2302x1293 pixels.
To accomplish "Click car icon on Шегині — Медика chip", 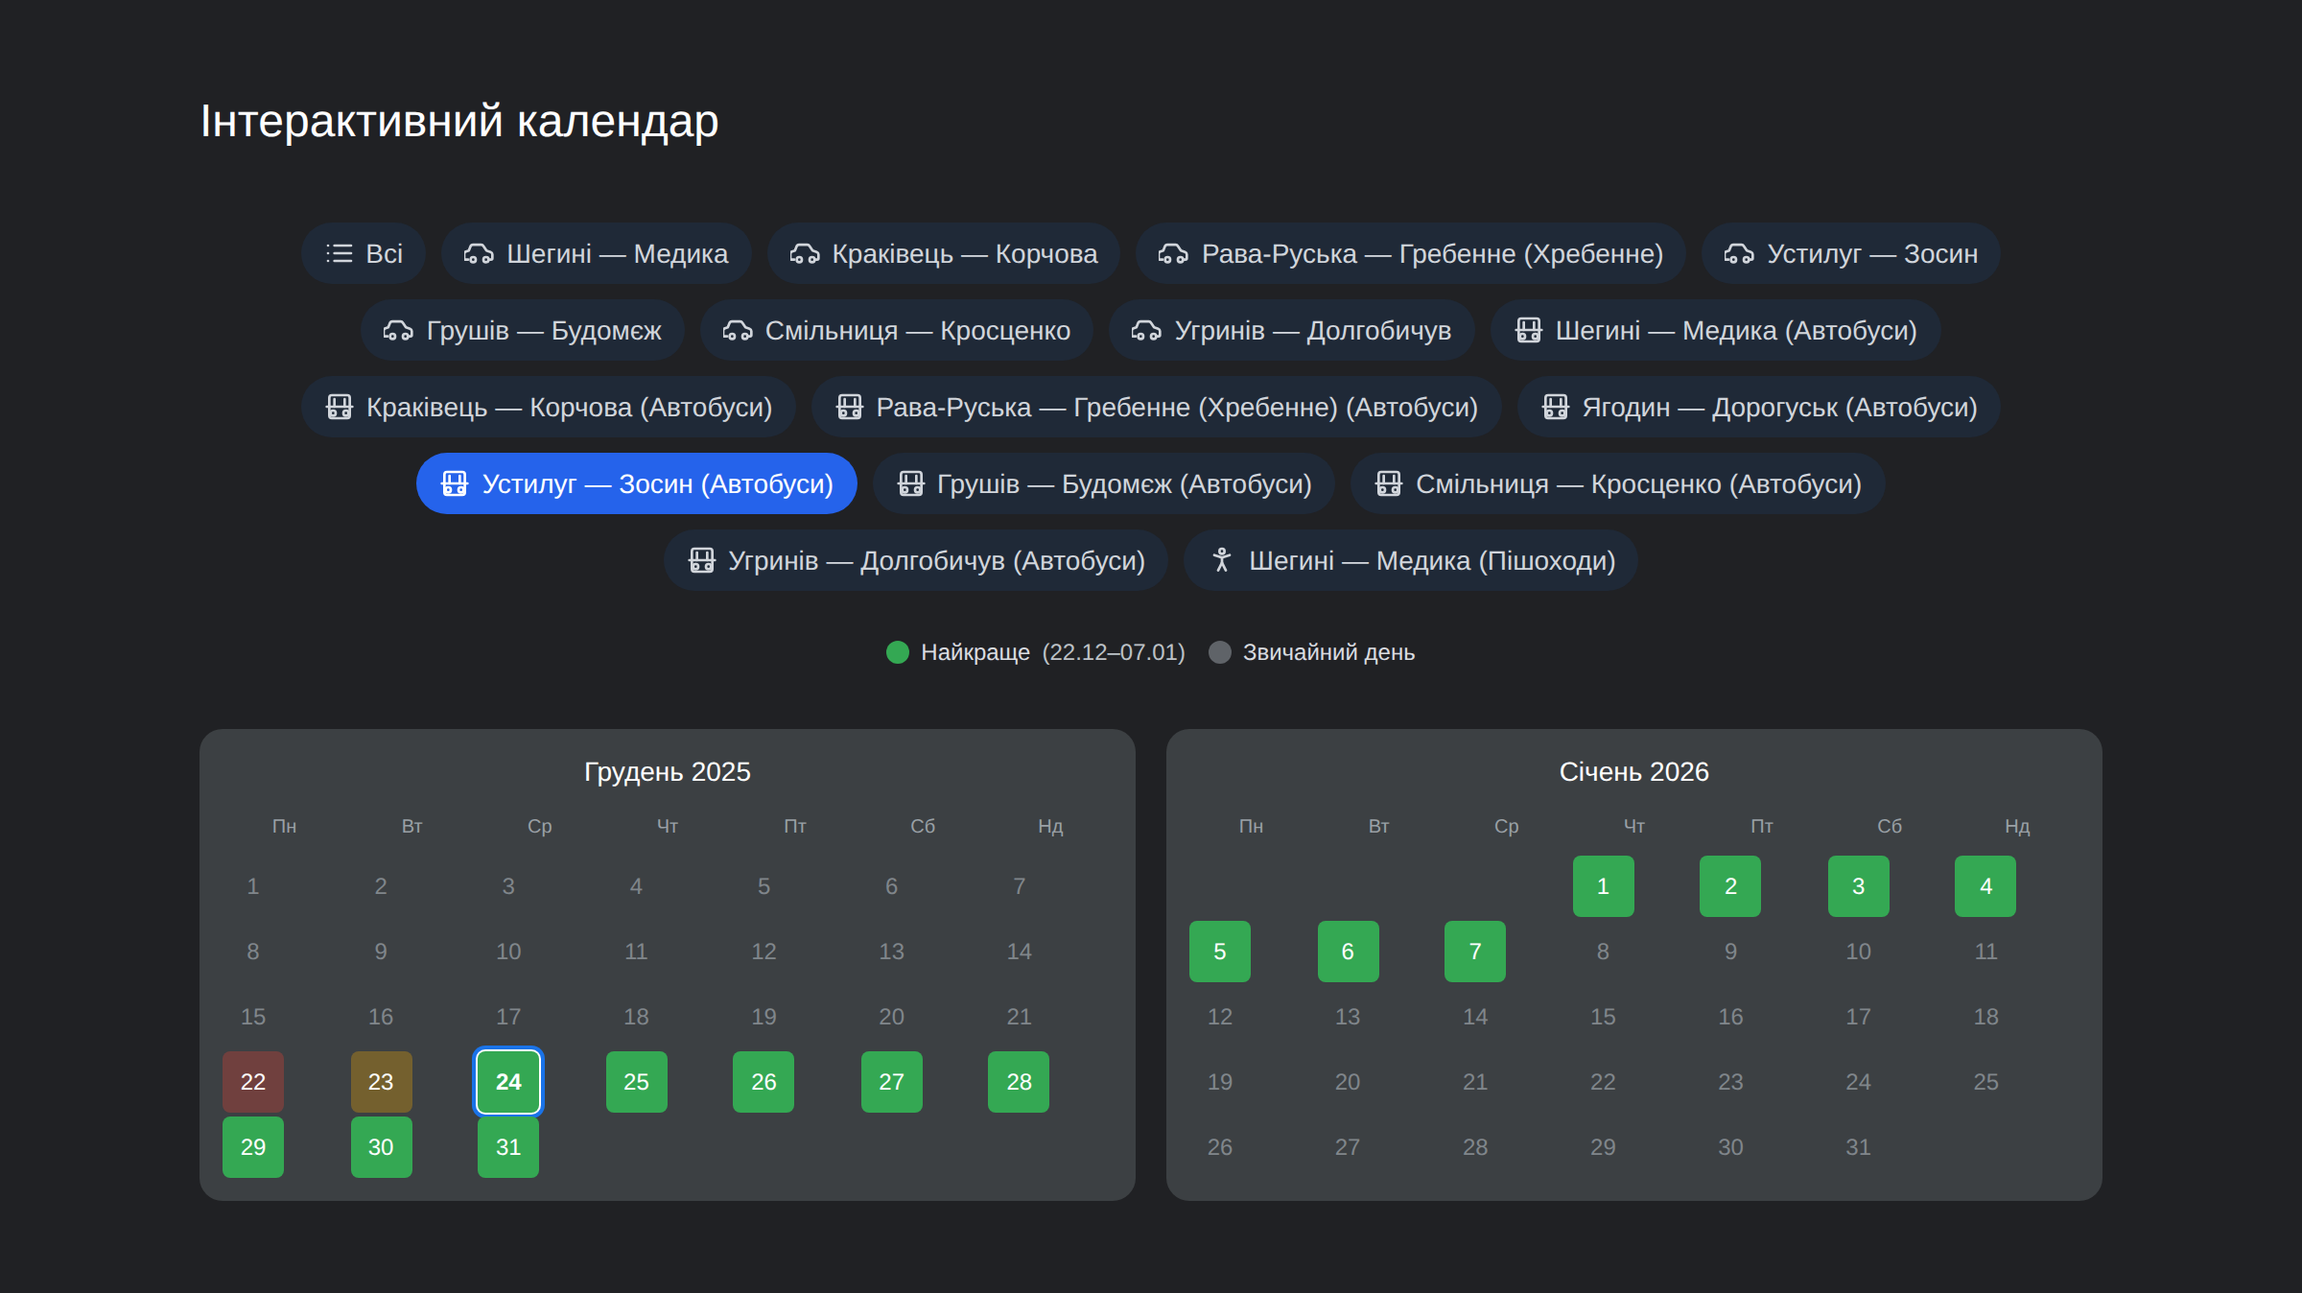I will [x=479, y=253].
